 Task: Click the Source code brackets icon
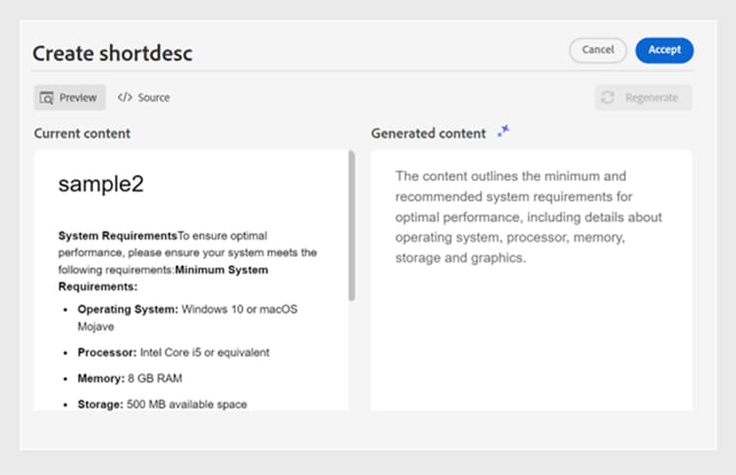click(x=125, y=97)
